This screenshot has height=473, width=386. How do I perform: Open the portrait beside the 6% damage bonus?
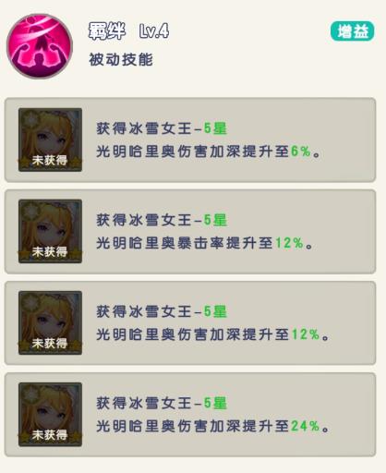coord(50,139)
